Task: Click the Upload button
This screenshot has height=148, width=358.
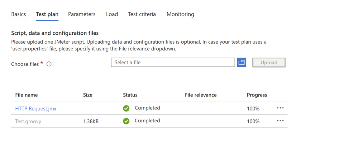Action: 269,63
